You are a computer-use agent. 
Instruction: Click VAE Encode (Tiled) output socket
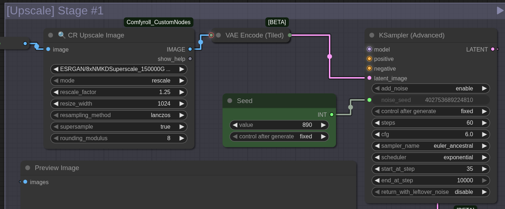(290, 35)
